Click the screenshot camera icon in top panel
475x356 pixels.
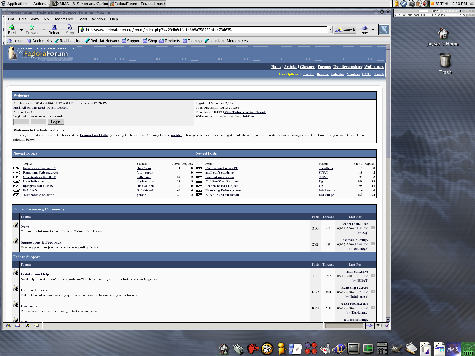pos(412,4)
